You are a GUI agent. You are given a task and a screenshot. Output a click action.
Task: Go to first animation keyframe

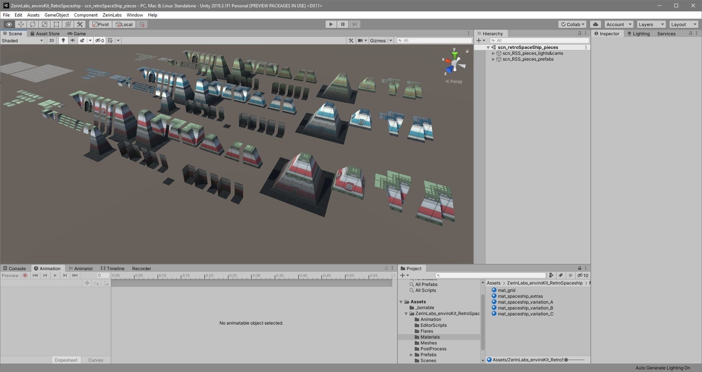coord(35,275)
